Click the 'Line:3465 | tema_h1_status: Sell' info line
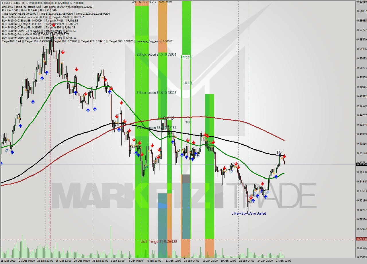367x264 pixels. coord(47,7)
